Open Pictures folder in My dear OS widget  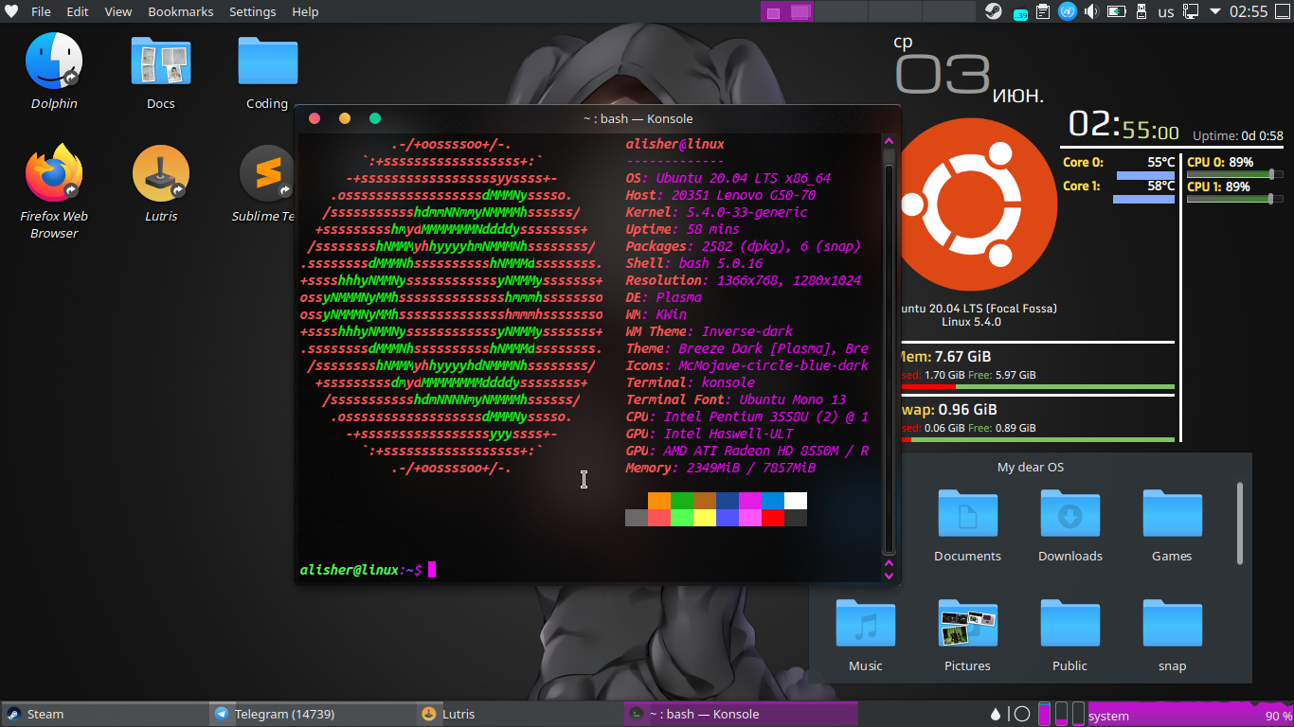[967, 635]
